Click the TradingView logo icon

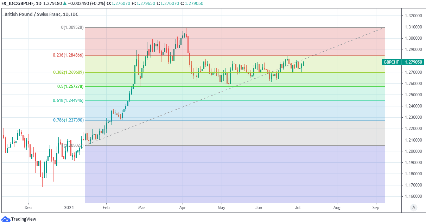6,219
